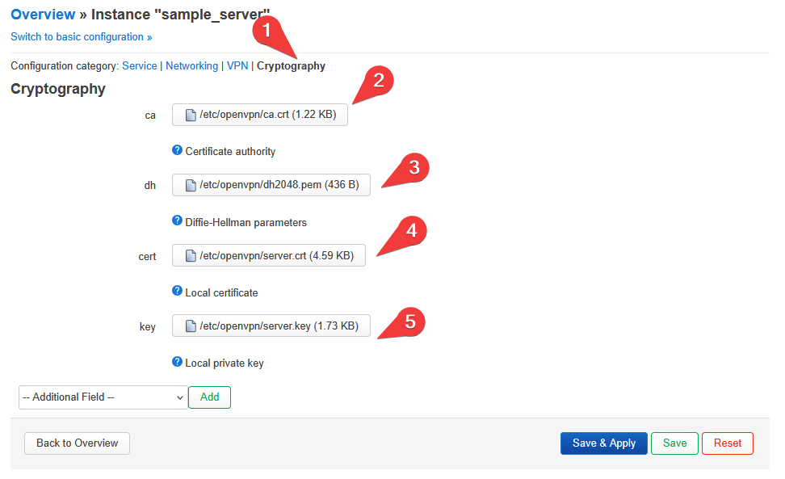Click the green Save button
This screenshot has height=479, width=785.
point(674,443)
